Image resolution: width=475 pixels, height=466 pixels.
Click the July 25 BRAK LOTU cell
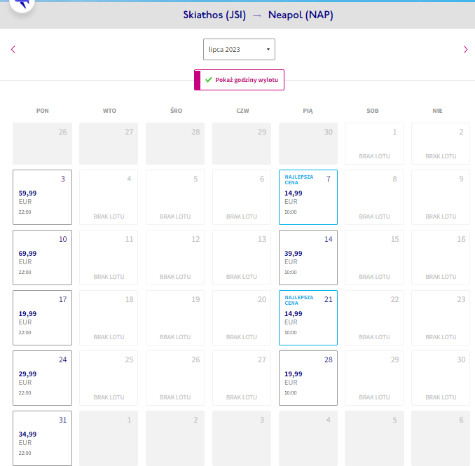[x=109, y=378]
